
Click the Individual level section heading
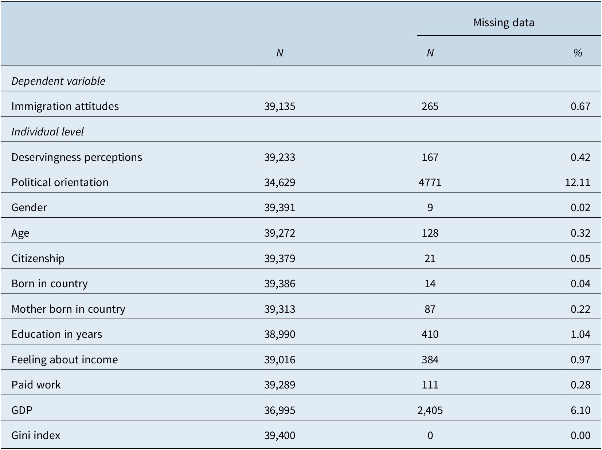47,131
